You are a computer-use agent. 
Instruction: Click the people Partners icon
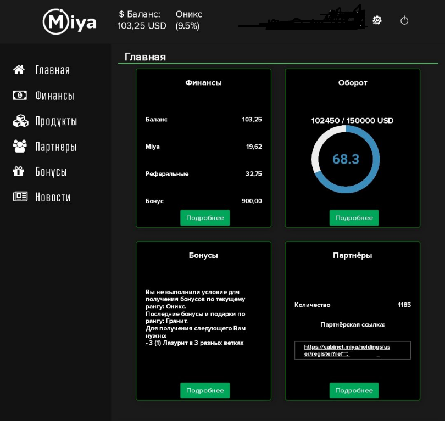tap(20, 146)
